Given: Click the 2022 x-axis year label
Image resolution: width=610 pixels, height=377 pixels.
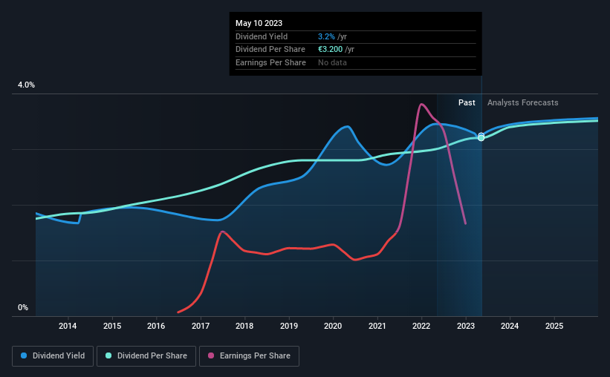Looking at the screenshot, I should [x=421, y=326].
